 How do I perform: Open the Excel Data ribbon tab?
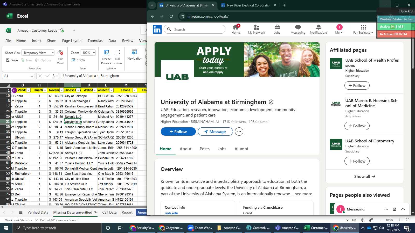click(112, 41)
